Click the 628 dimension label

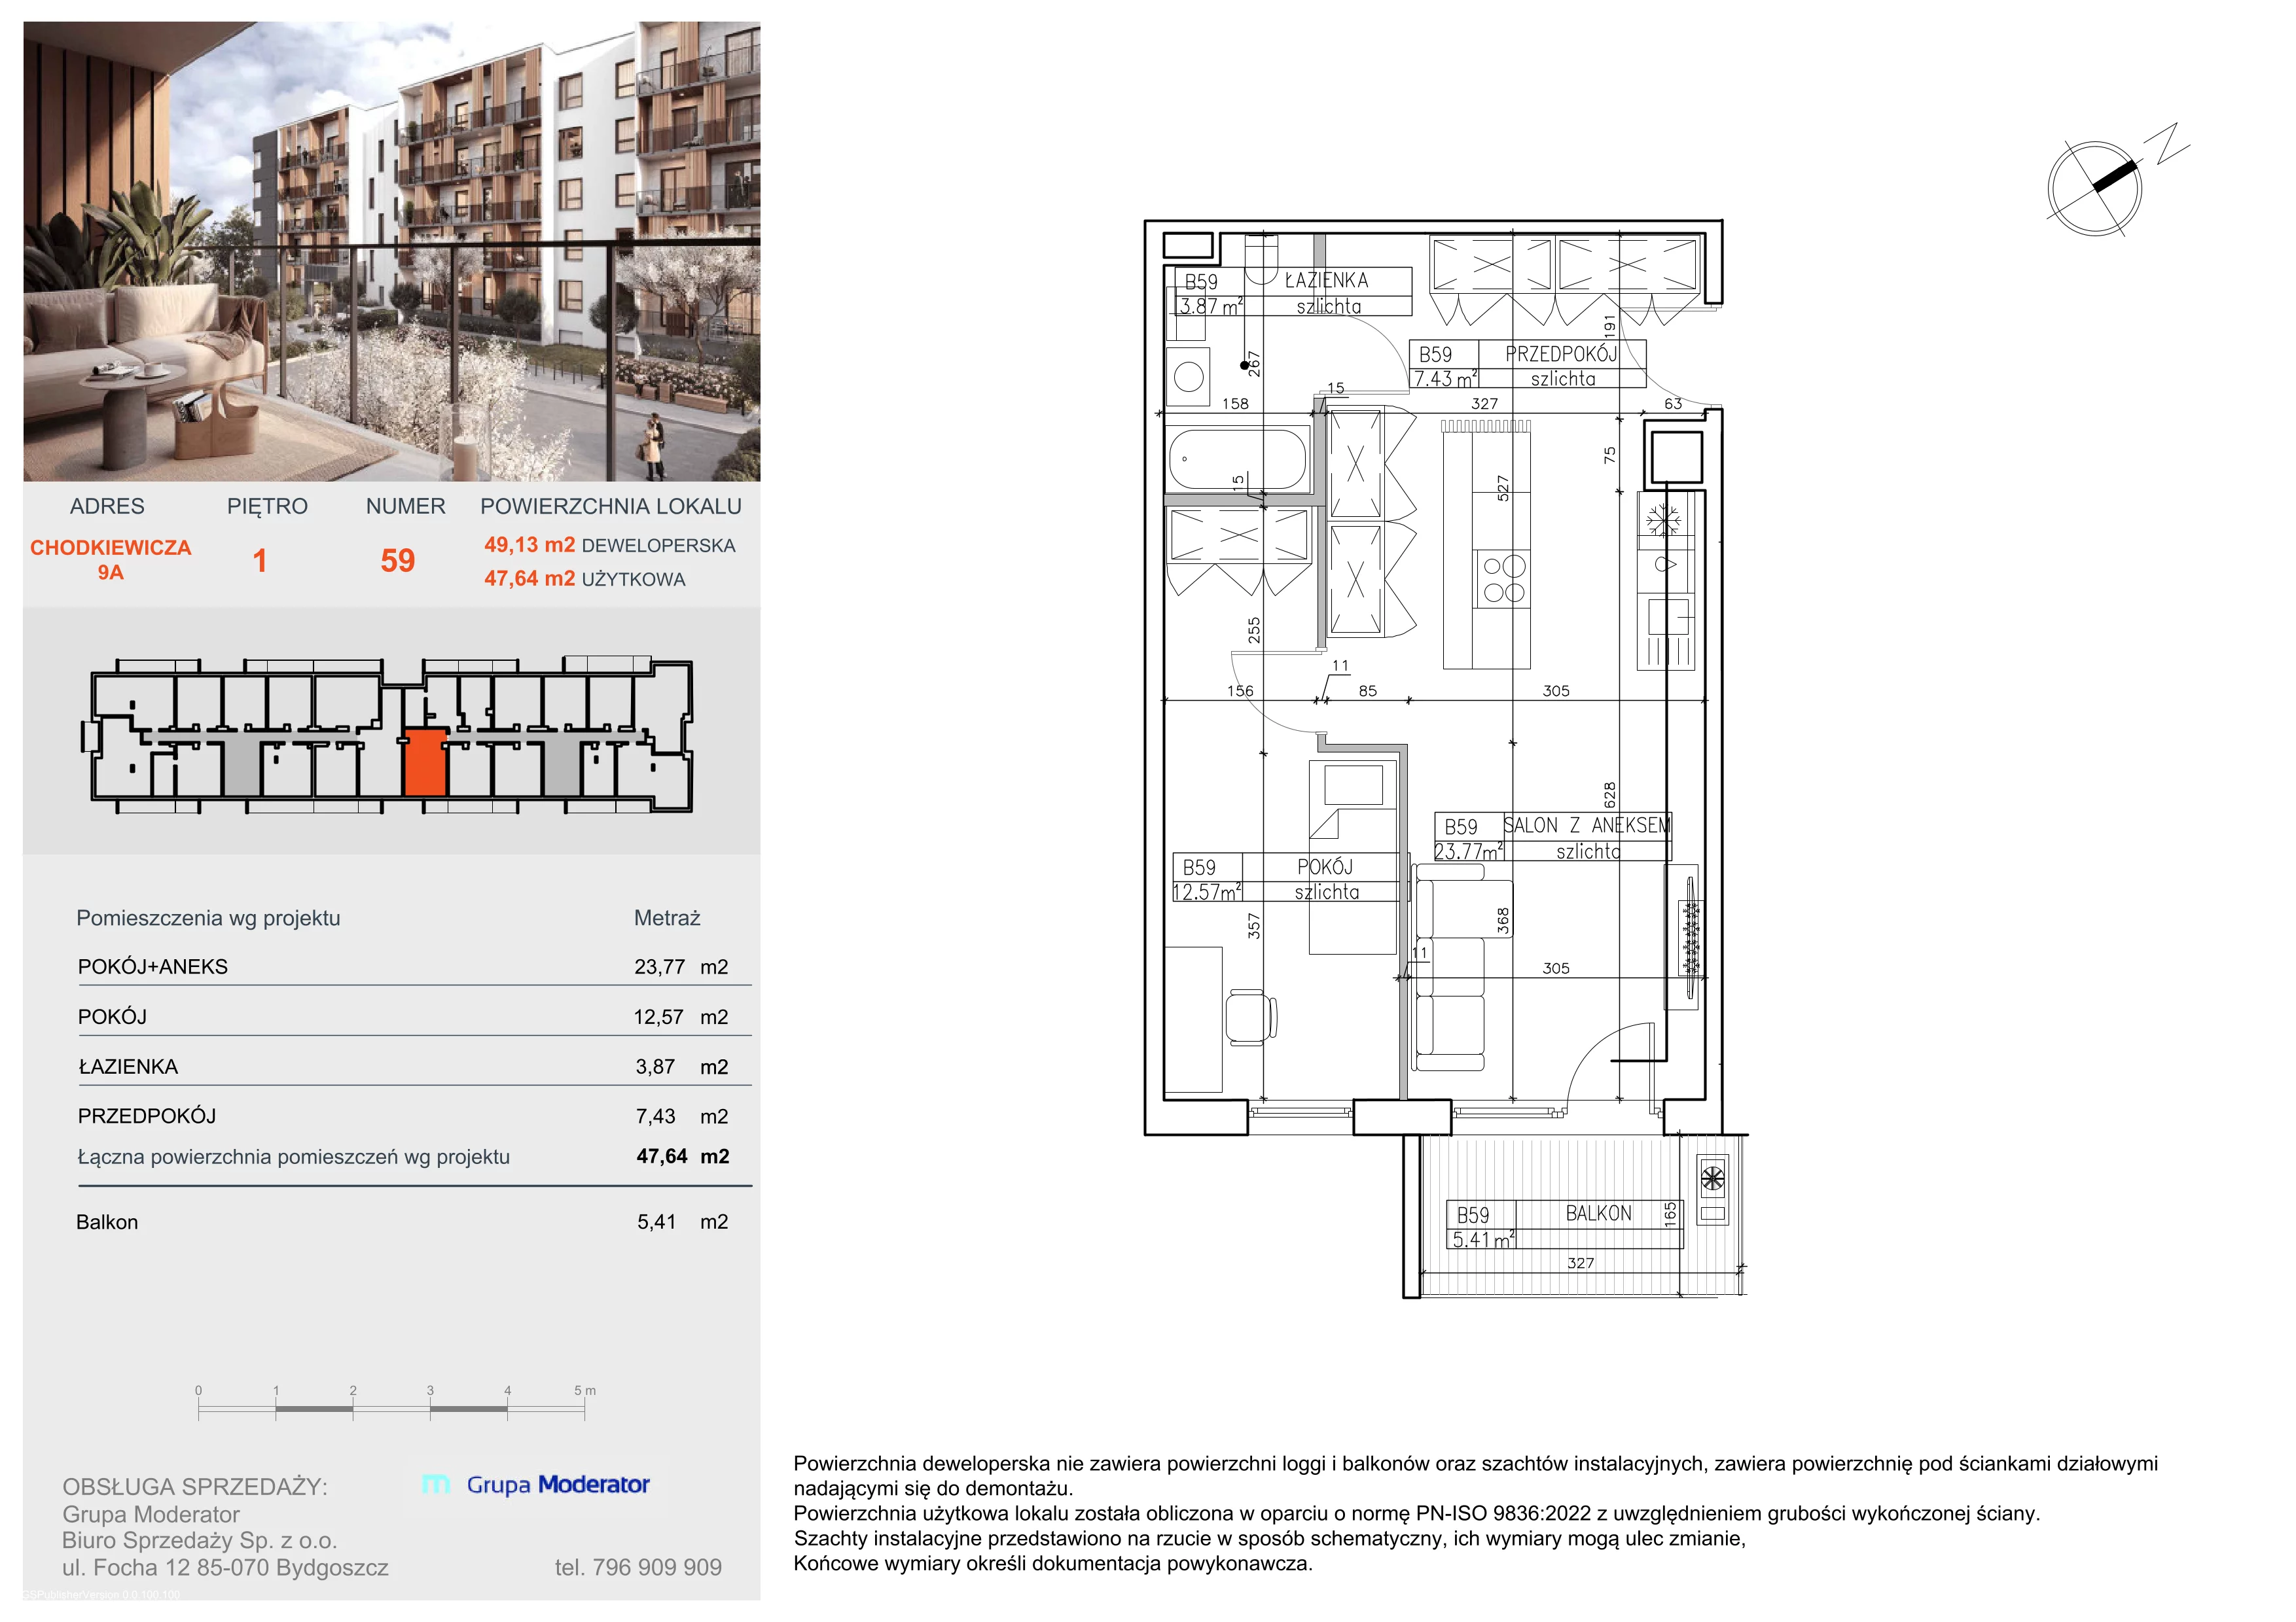[x=1609, y=794]
